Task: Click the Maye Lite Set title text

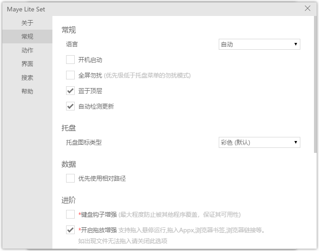Action: [26, 9]
